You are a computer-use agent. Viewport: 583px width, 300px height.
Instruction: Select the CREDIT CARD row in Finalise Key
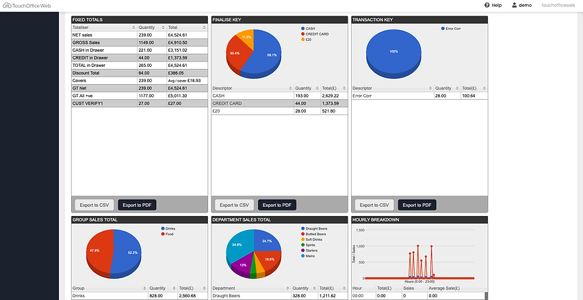(280, 104)
